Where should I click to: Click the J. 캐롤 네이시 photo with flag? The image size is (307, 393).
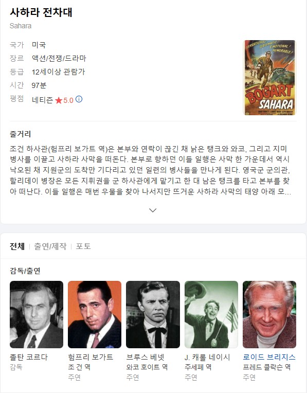pyautogui.click(x=211, y=314)
